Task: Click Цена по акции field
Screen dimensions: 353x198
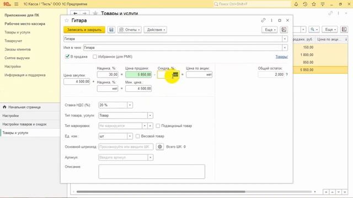Action: click(199, 75)
